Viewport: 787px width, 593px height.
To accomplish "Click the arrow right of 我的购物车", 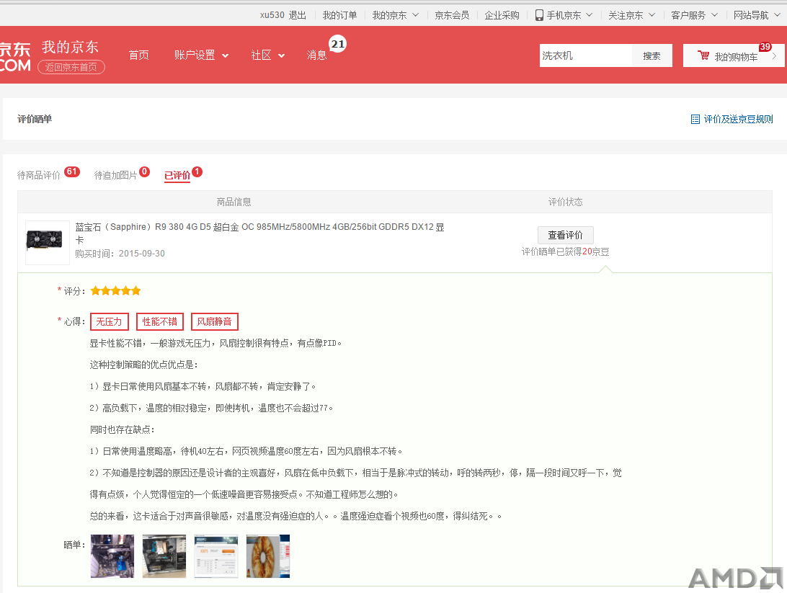I will coord(775,56).
